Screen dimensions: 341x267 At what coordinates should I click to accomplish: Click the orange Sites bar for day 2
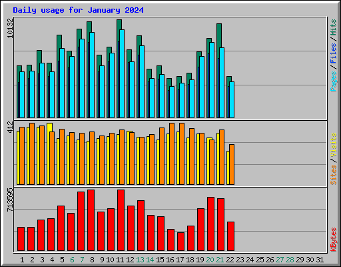pyautogui.click(x=32, y=154)
